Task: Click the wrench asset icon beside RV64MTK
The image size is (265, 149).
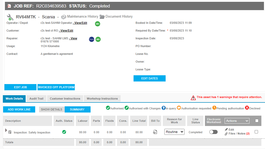Action: coord(10,17)
